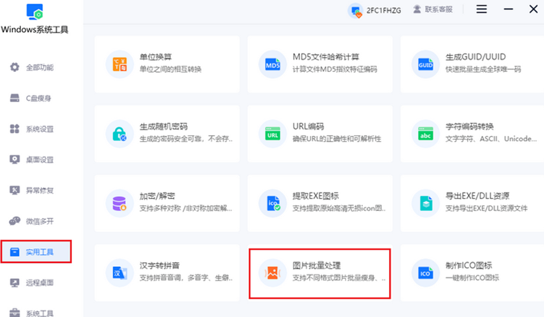Click the 导出EXE/DLL资源 file icon
This screenshot has width=544, height=317.
click(x=426, y=203)
